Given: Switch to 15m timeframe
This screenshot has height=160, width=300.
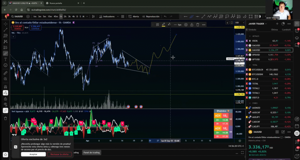Looking at the screenshot, I should point(50,17).
